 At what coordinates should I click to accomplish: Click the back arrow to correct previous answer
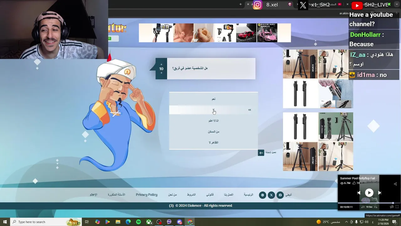tap(261, 153)
